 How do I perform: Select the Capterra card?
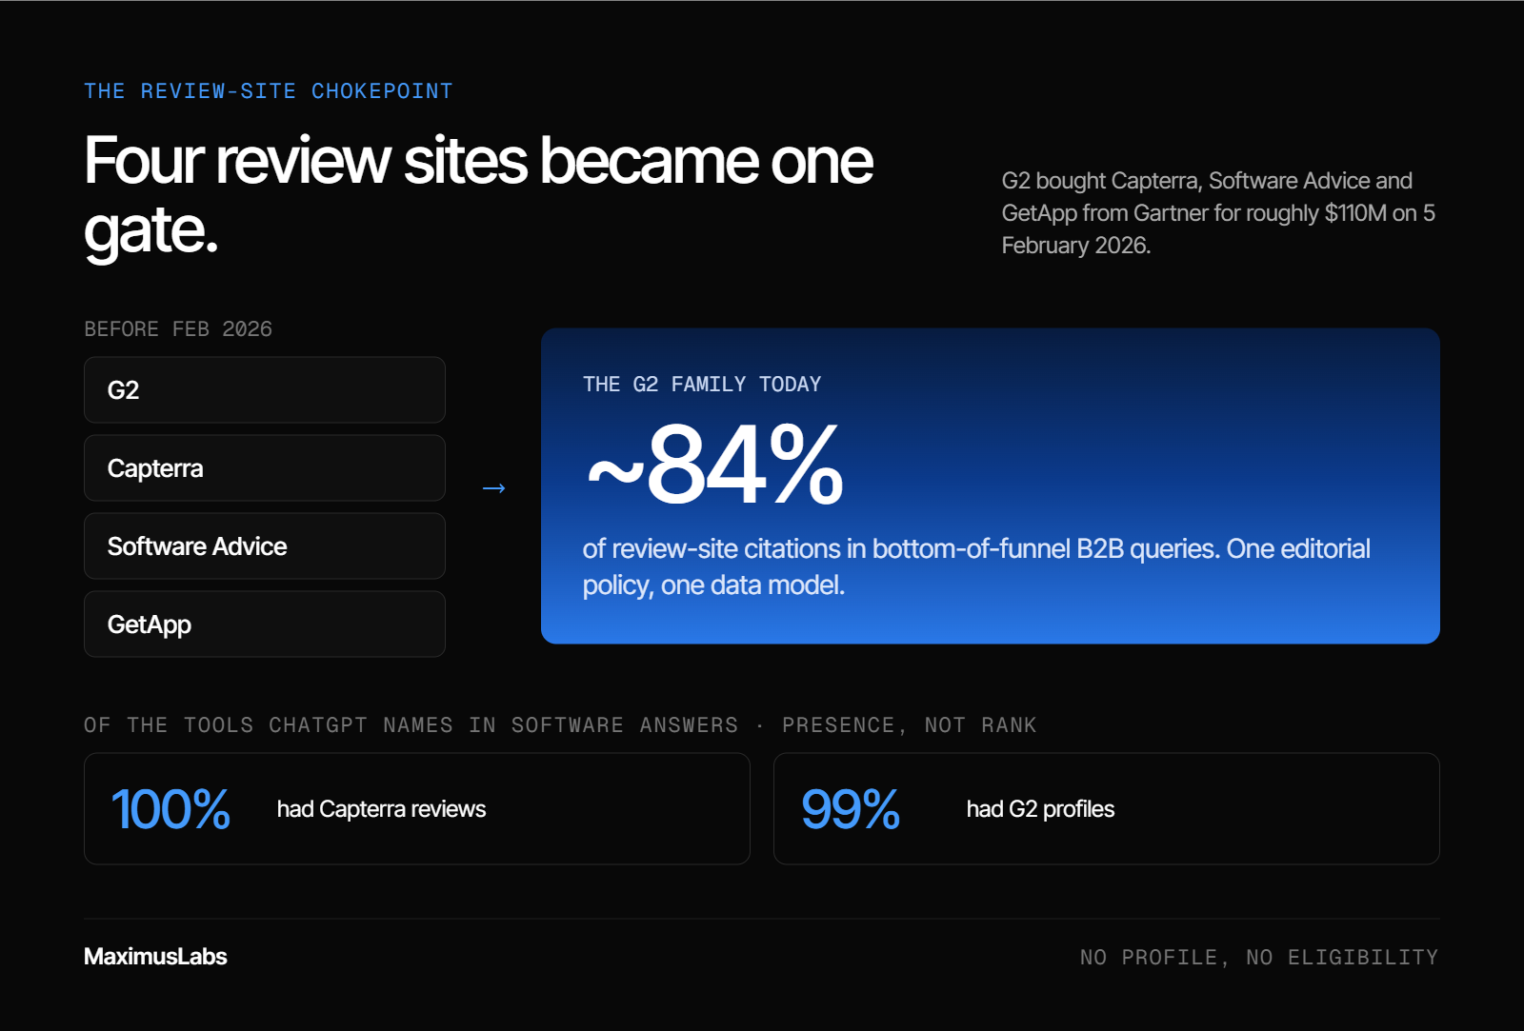tap(265, 468)
